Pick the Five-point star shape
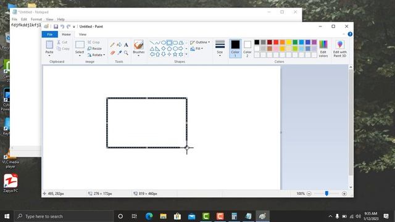Viewport: 395px width, 222px height. coord(175,54)
